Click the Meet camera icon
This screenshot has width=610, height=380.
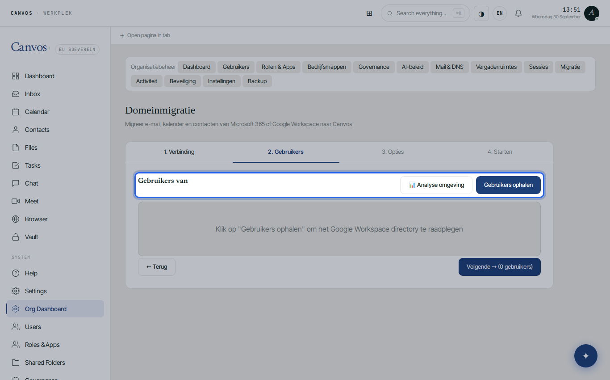coord(16,201)
